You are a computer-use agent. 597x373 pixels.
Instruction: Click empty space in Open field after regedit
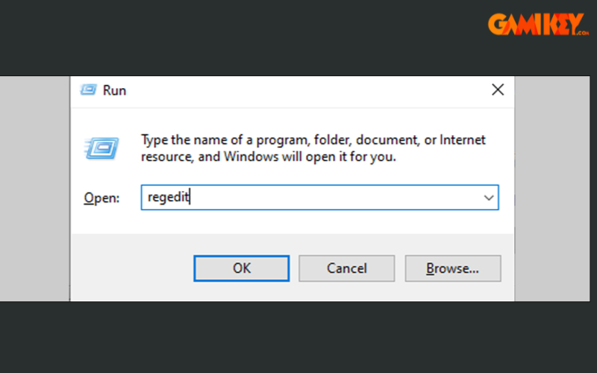coord(336,198)
